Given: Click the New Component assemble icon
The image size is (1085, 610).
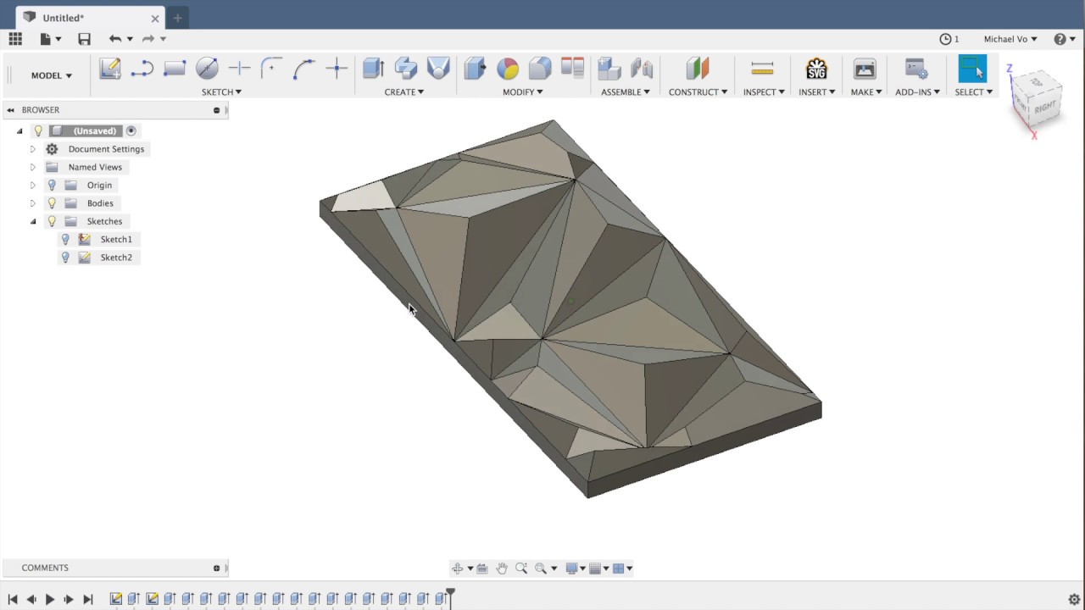Looking at the screenshot, I should click(x=609, y=69).
